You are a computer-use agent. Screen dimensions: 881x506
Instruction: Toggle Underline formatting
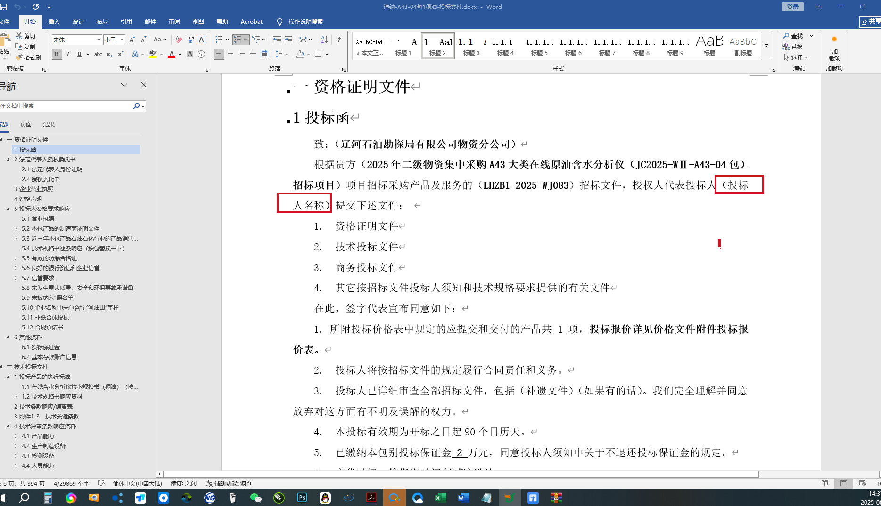tap(79, 54)
